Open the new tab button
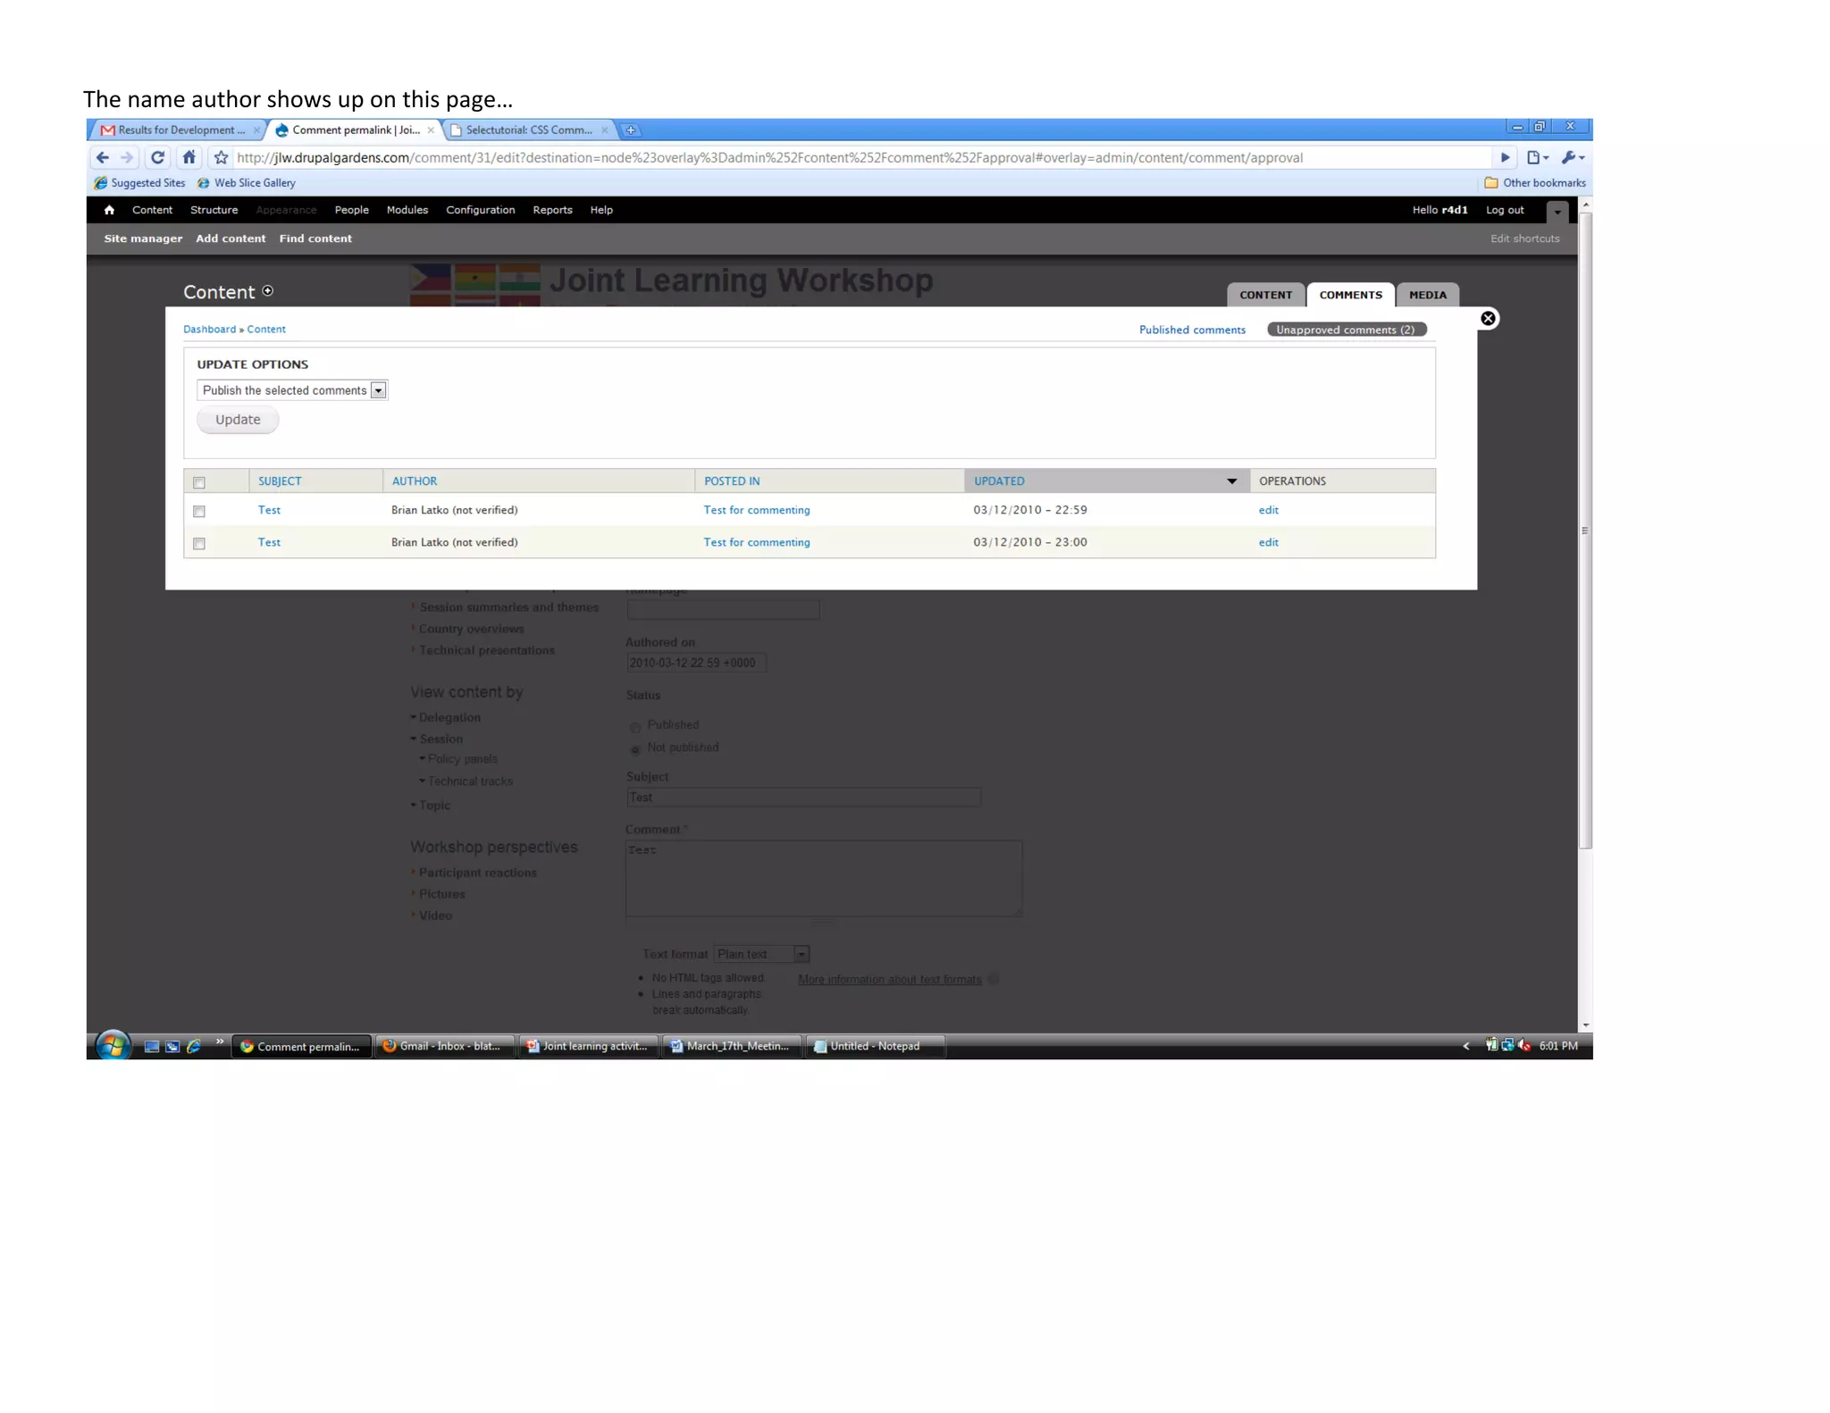Image resolution: width=1830 pixels, height=1413 pixels. 631,130
